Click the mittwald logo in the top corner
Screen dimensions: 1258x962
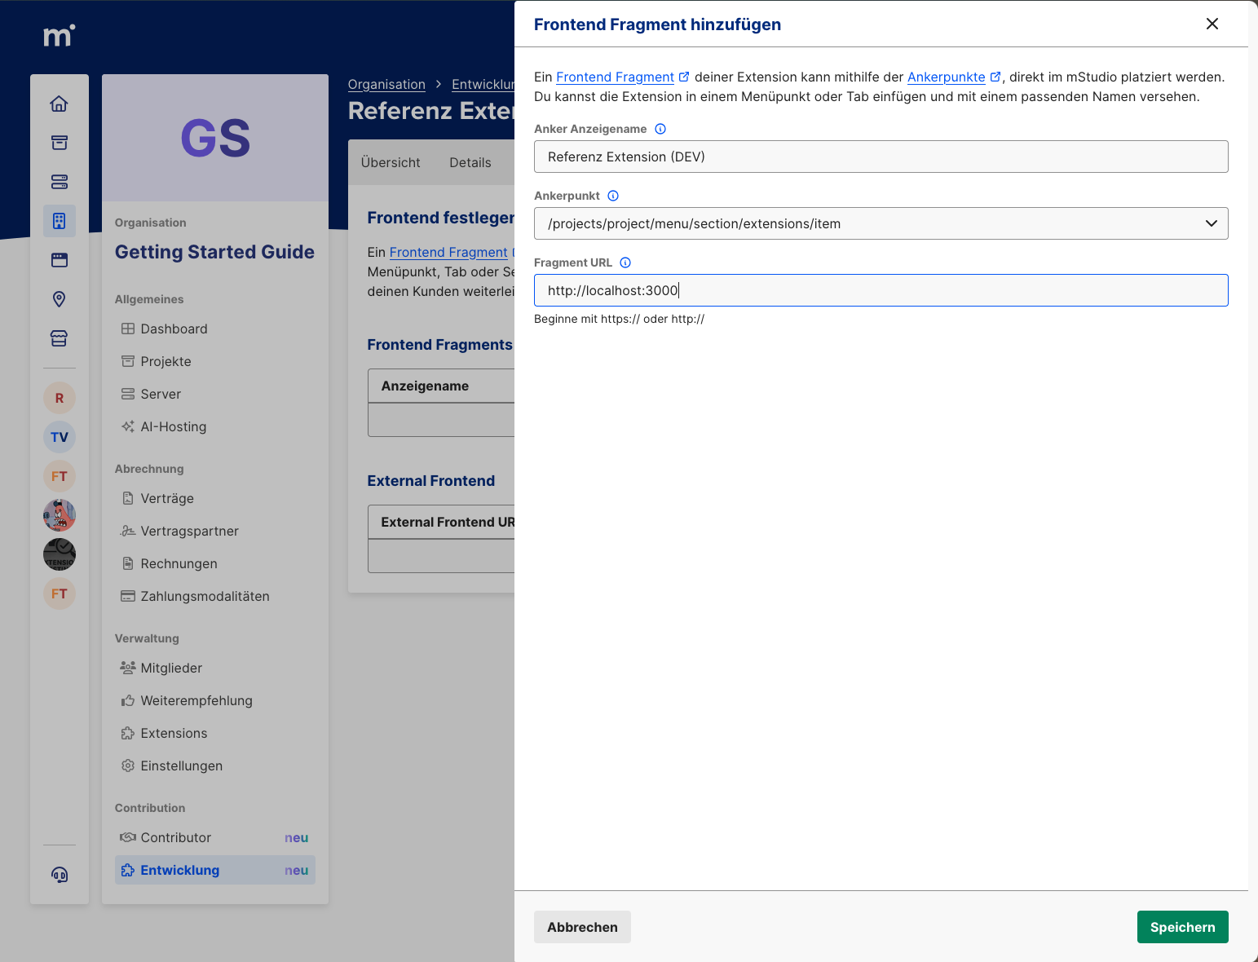click(58, 35)
